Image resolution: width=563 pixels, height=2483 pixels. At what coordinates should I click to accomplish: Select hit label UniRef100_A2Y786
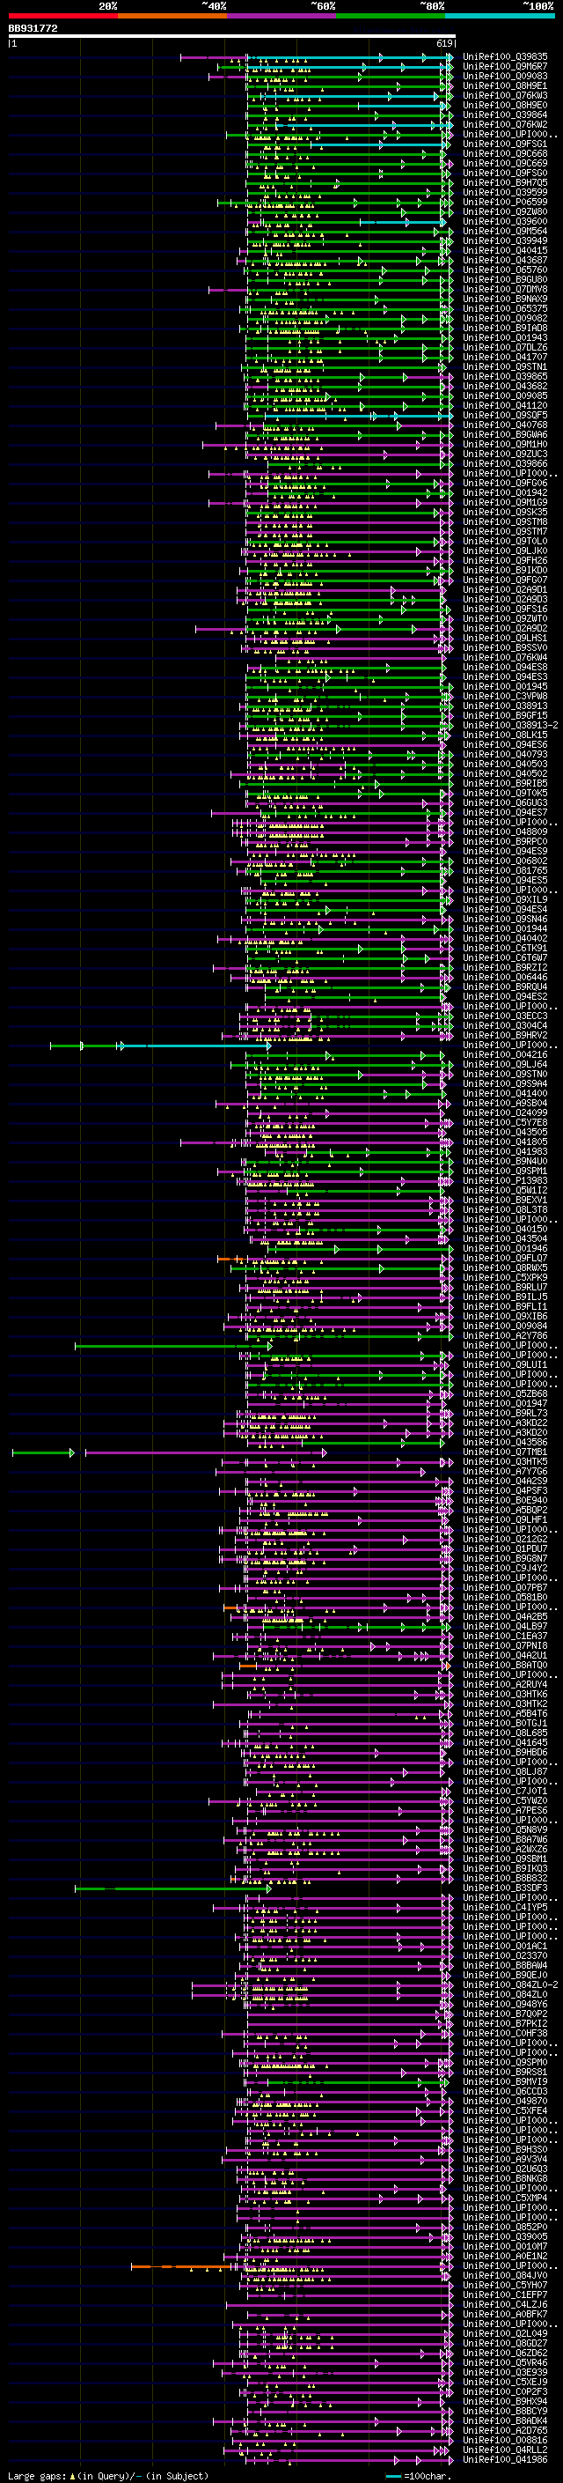point(504,1335)
